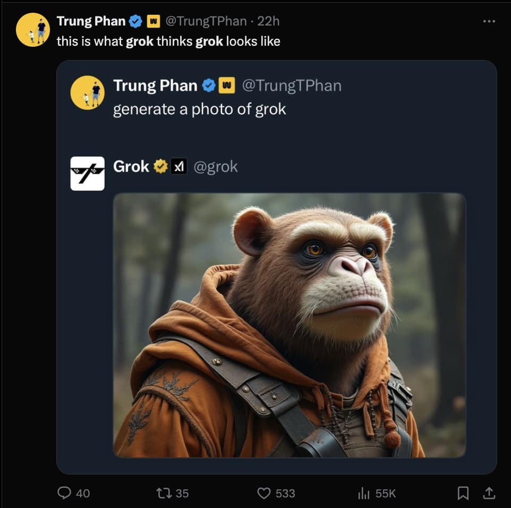Viewport: 511px width, 508px height.
Task: Click the Trung Phan display name in the top header
Action: pos(91,21)
